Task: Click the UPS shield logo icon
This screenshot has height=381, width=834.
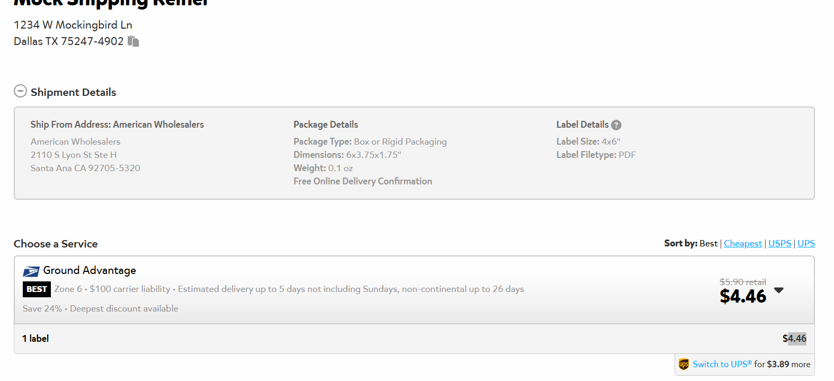Action: coord(684,365)
